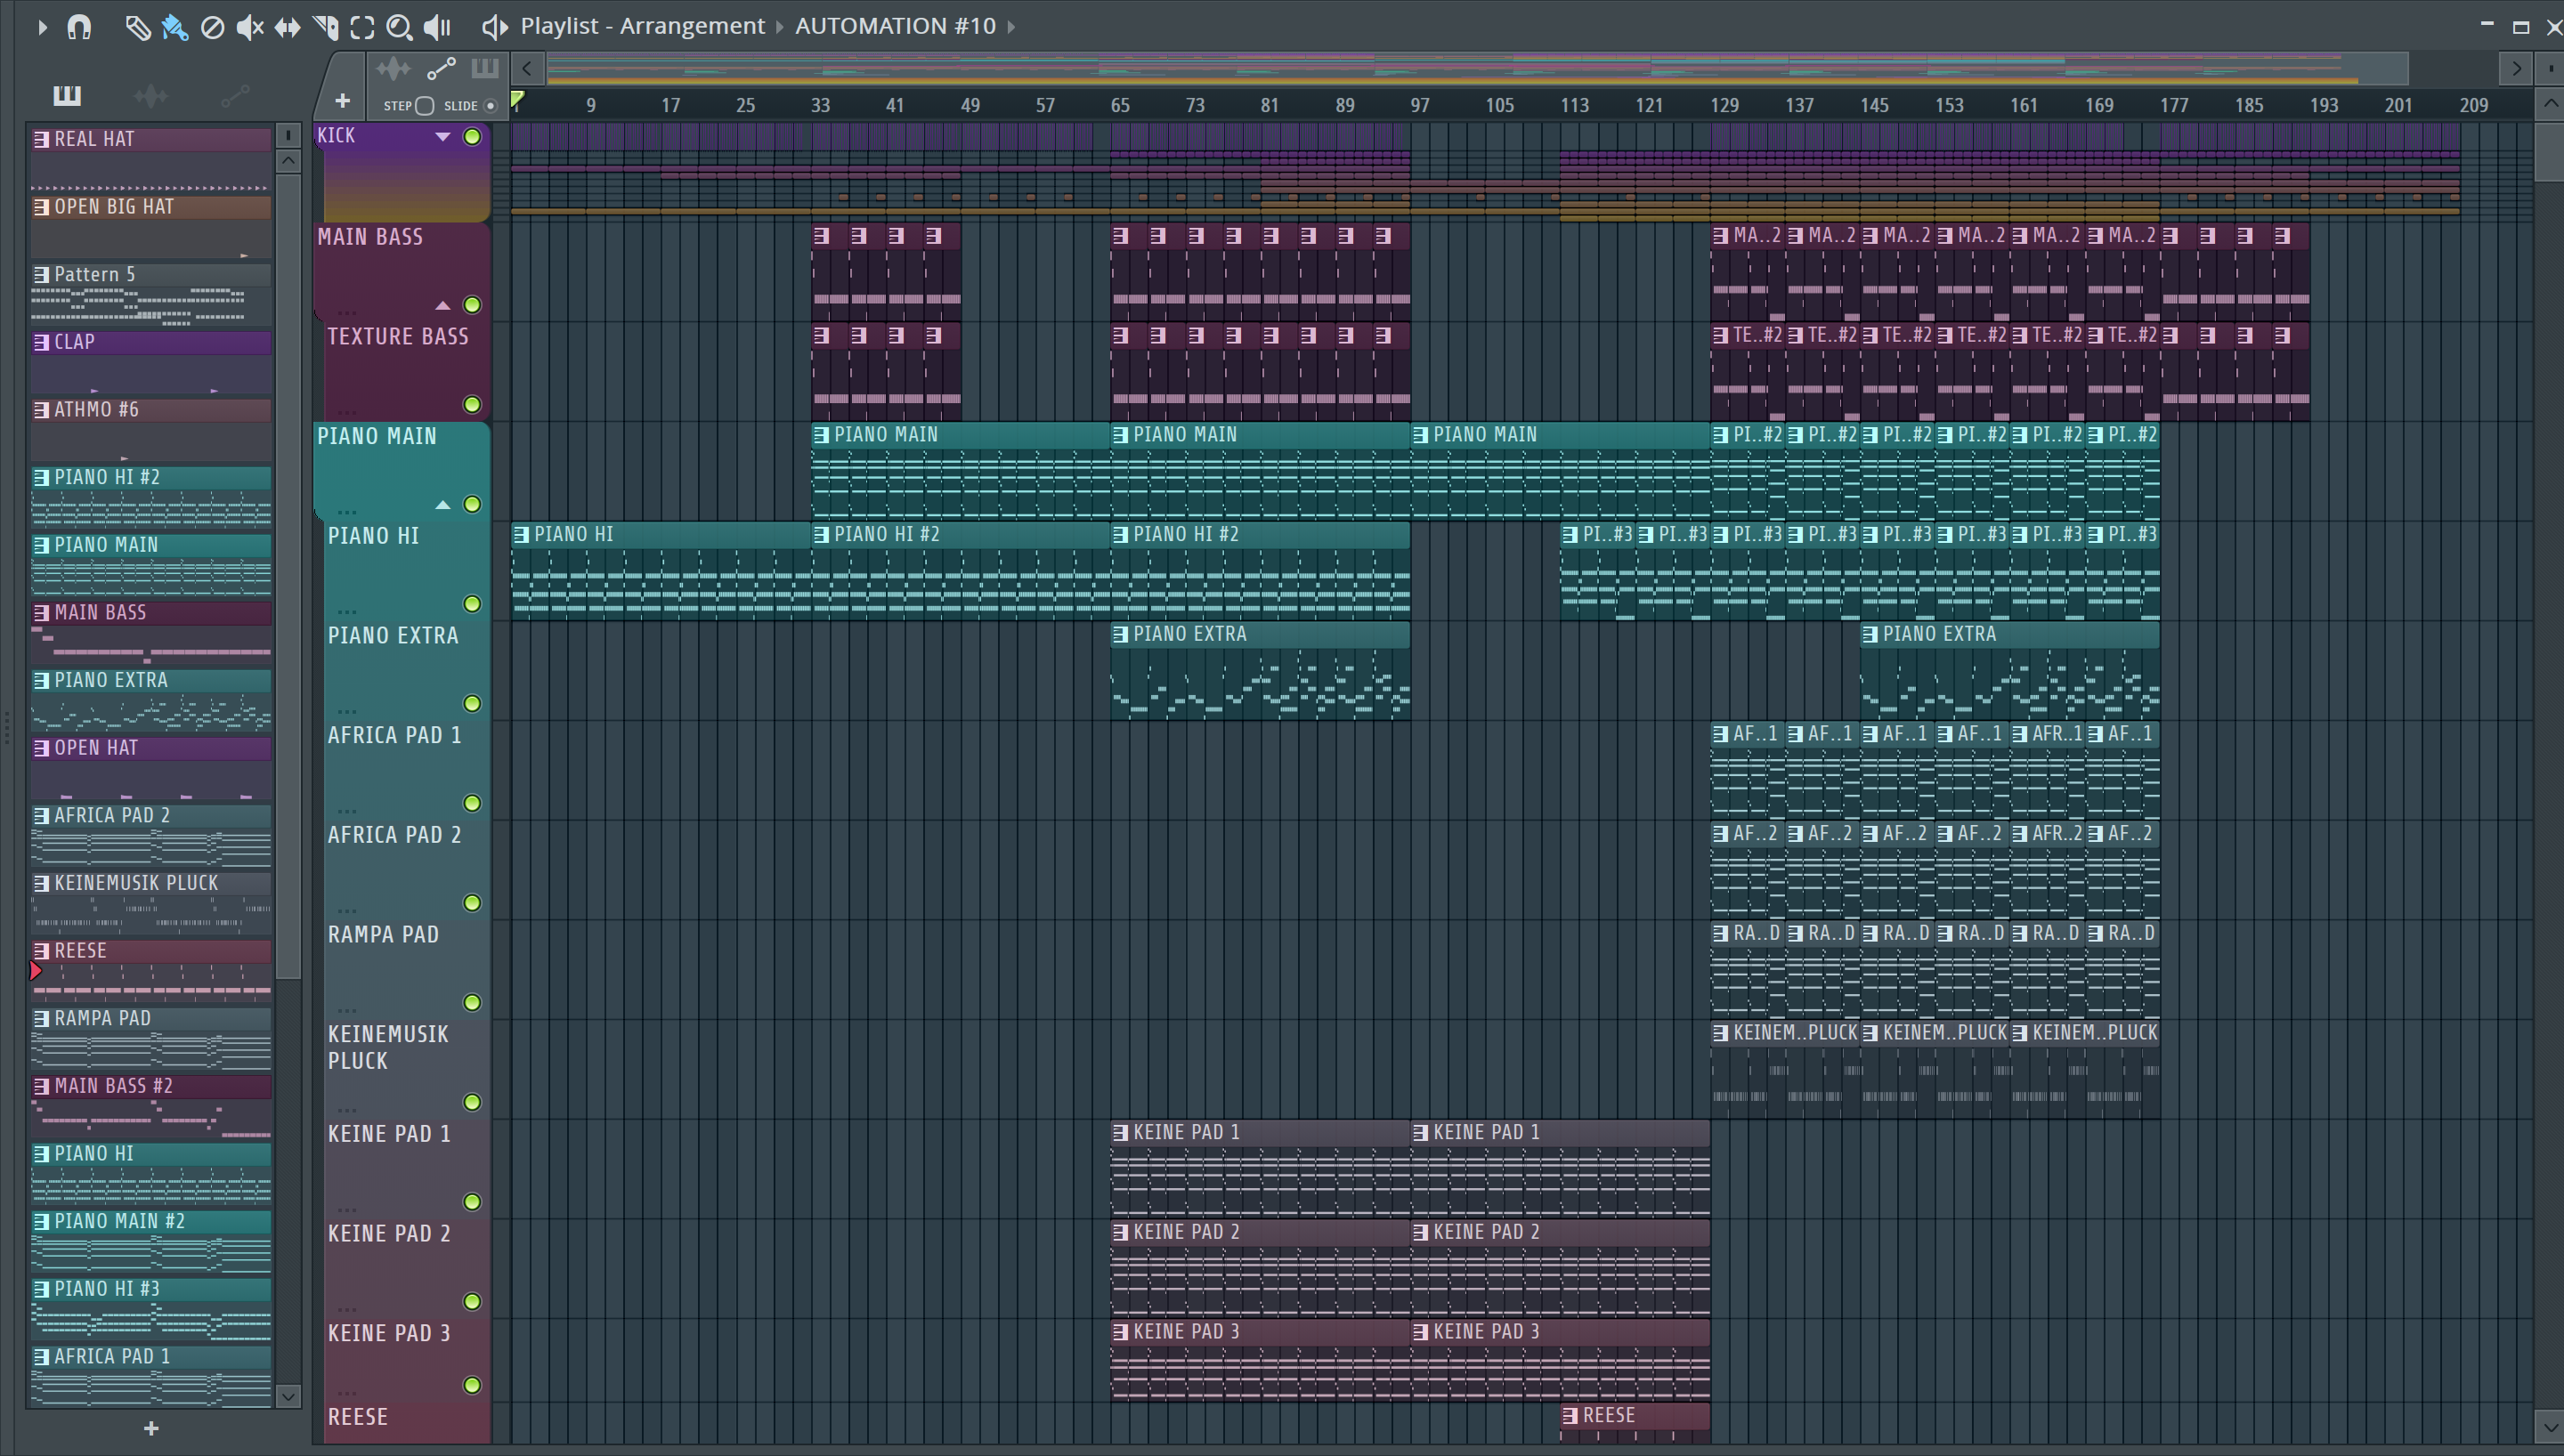Click bar 33 on the timeline ruler
The height and width of the screenshot is (1456, 2564).
point(820,105)
